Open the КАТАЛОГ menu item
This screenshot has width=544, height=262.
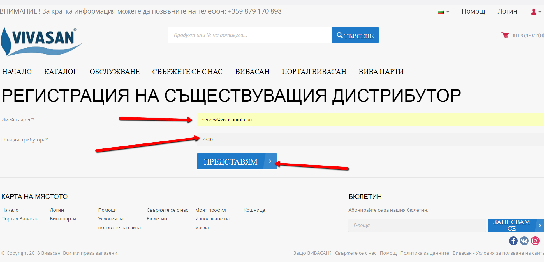(61, 72)
